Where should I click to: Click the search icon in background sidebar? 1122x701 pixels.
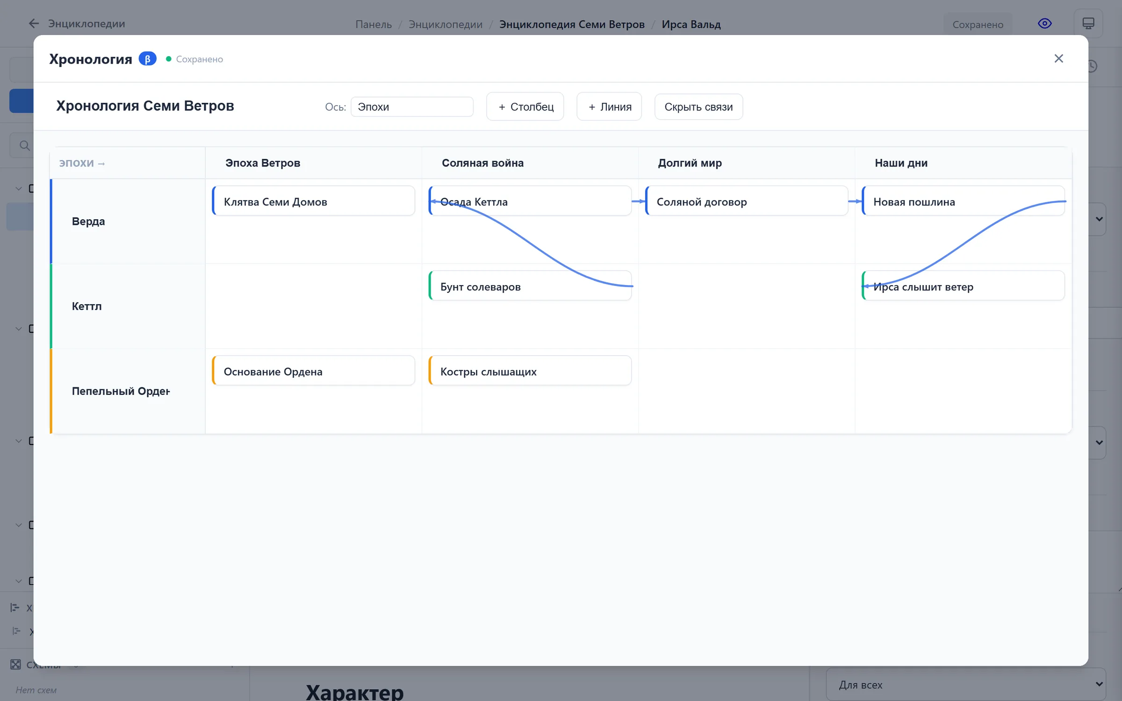coord(25,145)
